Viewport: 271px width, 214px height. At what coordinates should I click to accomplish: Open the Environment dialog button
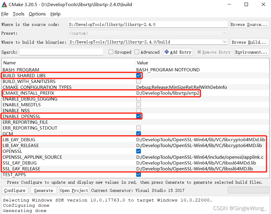click(251, 52)
